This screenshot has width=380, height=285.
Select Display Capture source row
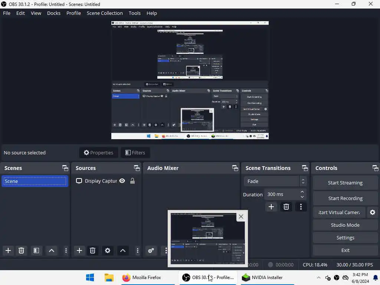[106, 181]
